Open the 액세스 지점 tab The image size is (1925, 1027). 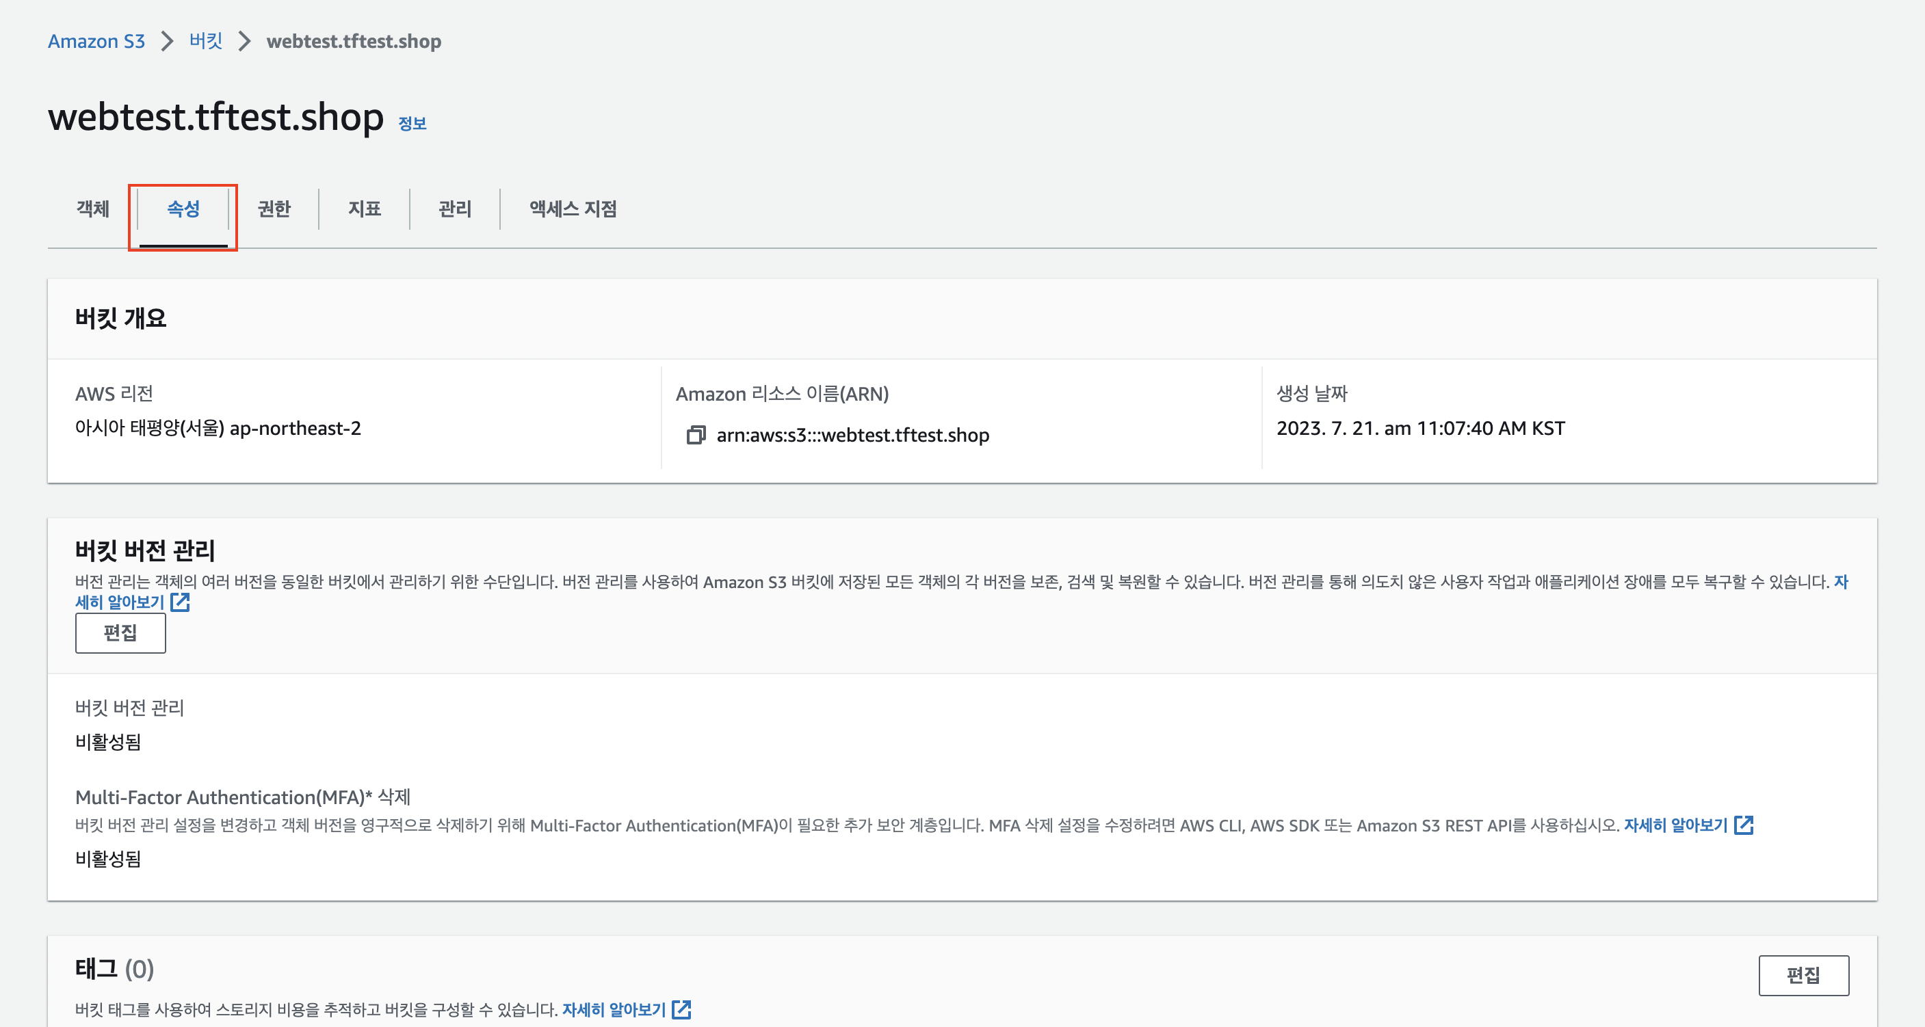point(573,209)
